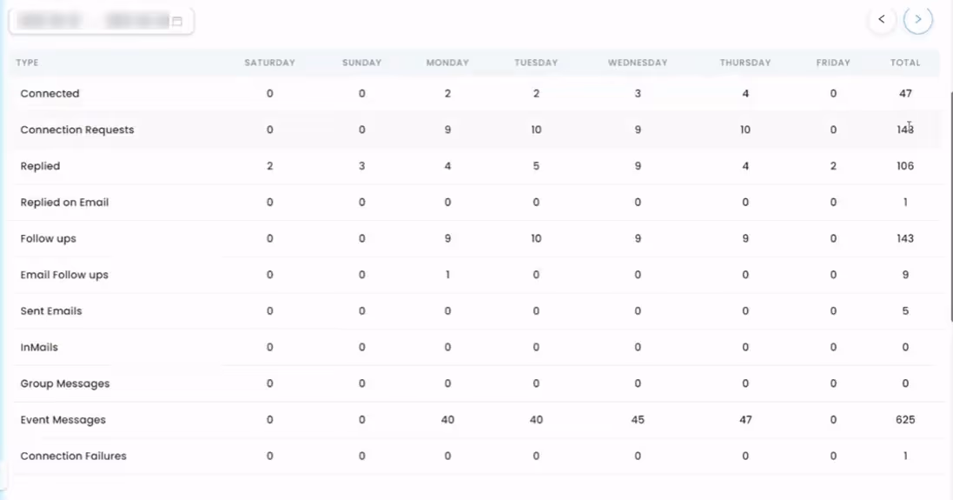Select the Group Messages row label
This screenshot has height=500, width=953.
coord(65,383)
